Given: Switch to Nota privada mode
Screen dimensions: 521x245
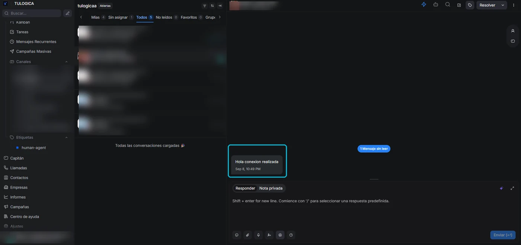Looking at the screenshot, I should [271, 188].
